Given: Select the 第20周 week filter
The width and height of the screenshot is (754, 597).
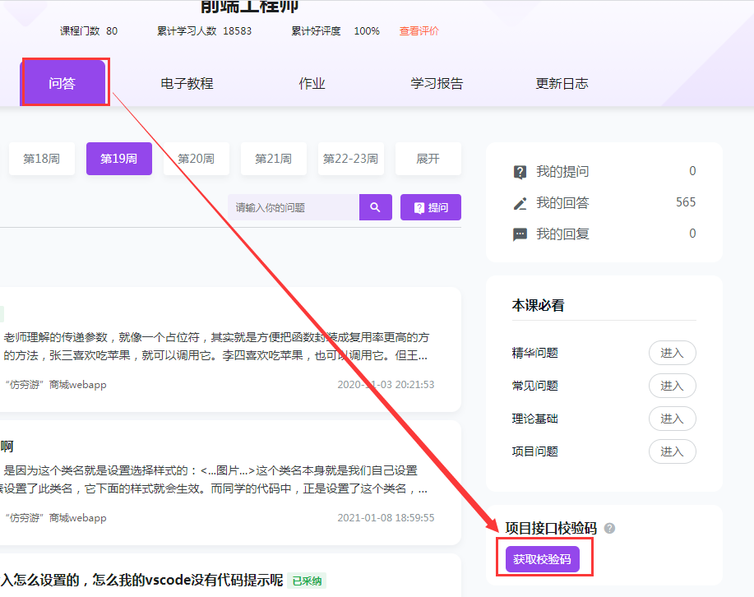Looking at the screenshot, I should [x=197, y=158].
